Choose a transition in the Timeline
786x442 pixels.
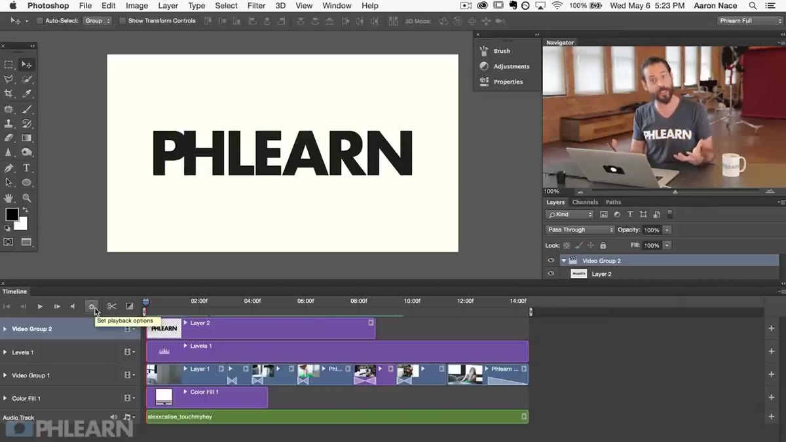coord(130,306)
